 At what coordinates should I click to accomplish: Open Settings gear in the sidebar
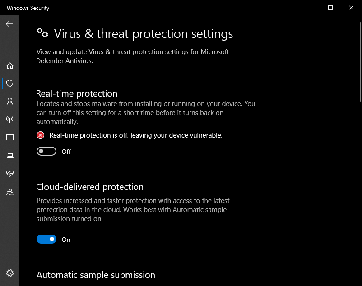[9, 273]
